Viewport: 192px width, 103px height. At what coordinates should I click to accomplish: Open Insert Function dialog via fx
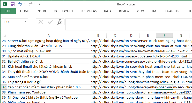(60, 22)
